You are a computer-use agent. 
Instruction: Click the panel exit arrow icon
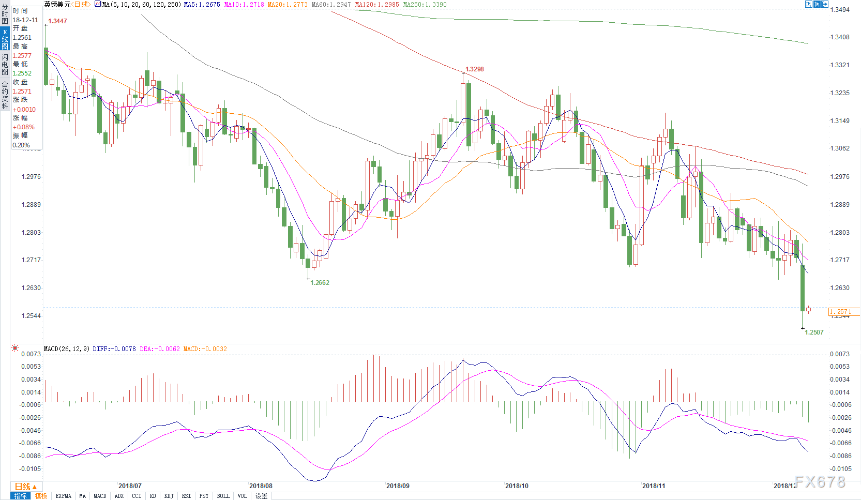point(826,4)
